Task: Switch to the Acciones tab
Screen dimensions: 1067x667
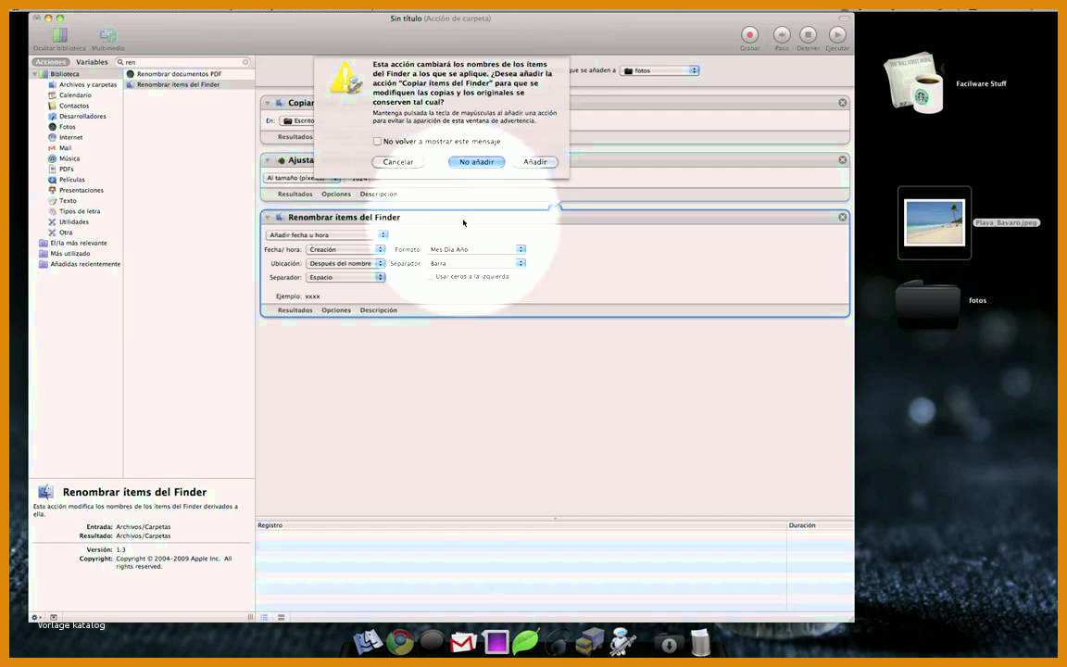Action: 51,62
